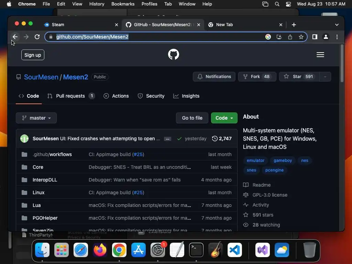Click the Notifications button
This screenshot has width=352, height=264.
coord(214,77)
